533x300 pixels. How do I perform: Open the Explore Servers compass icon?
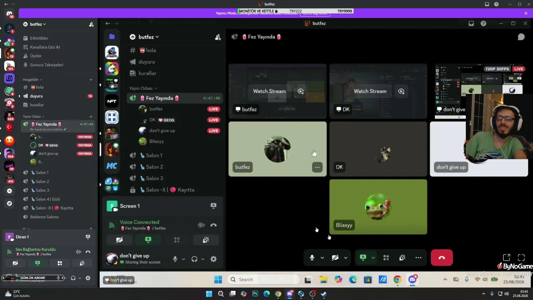click(9, 203)
